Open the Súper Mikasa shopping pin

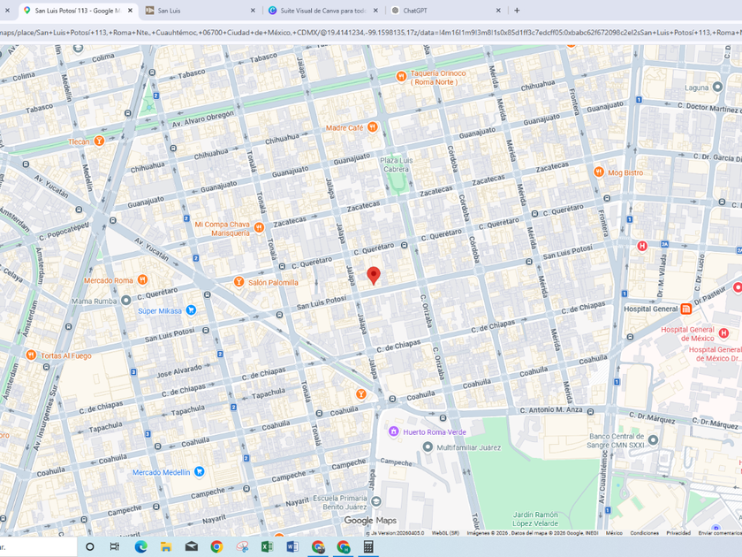[191, 310]
